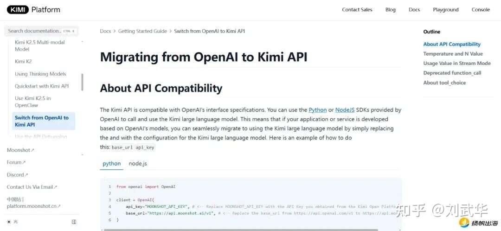Toggle the light theme sun switch

tap(12, 221)
